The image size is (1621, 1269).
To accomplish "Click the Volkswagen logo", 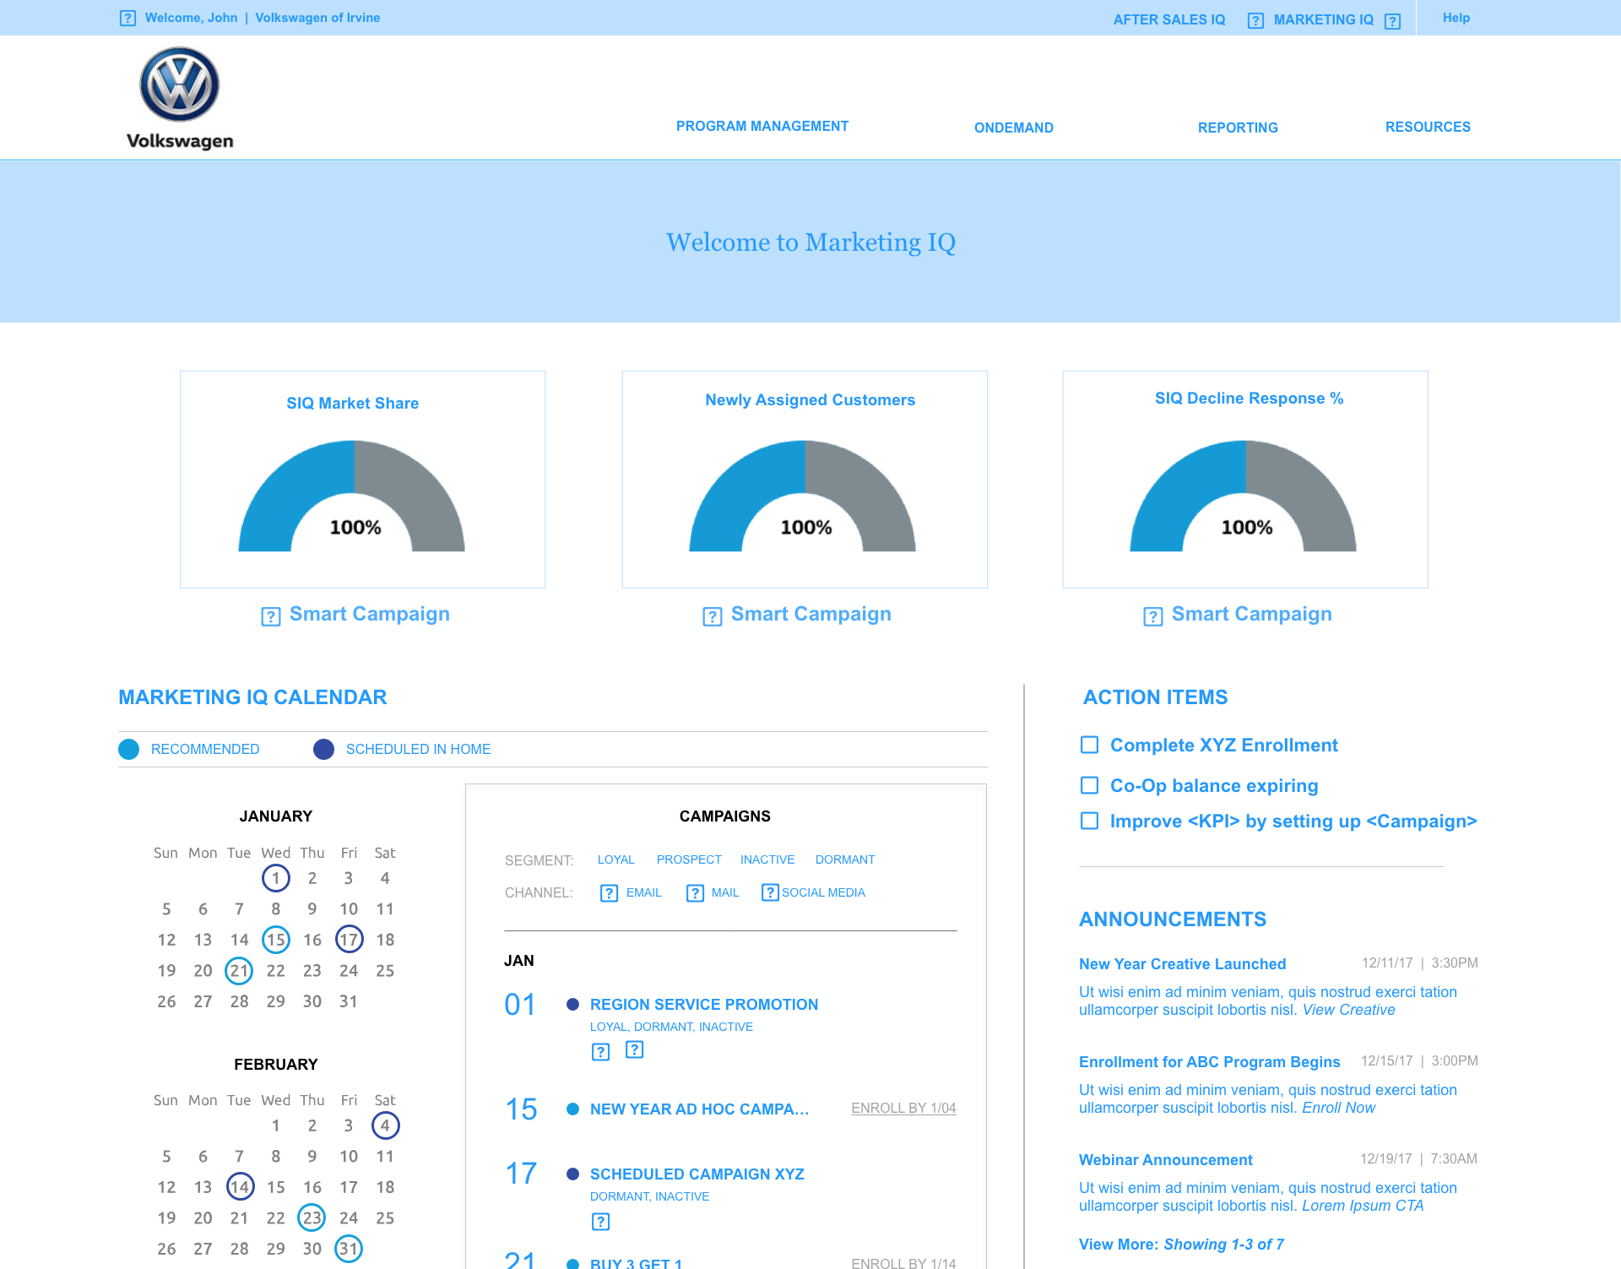I will (x=180, y=98).
